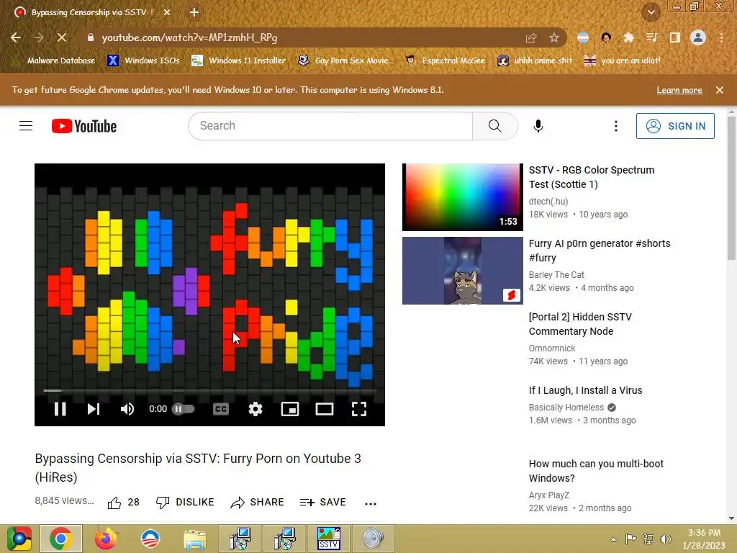Switch to theater mode

325,409
